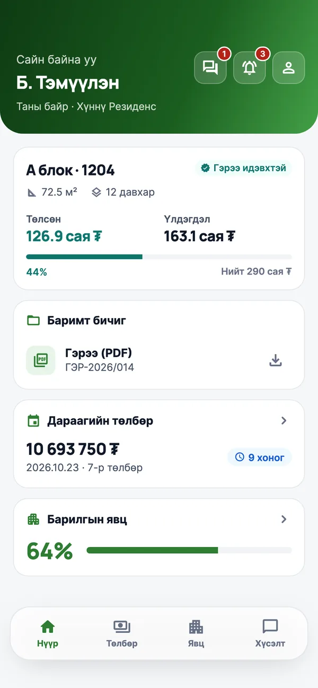318x688 pixels.
Task: Switch to the Явц tab
Action: (x=196, y=633)
